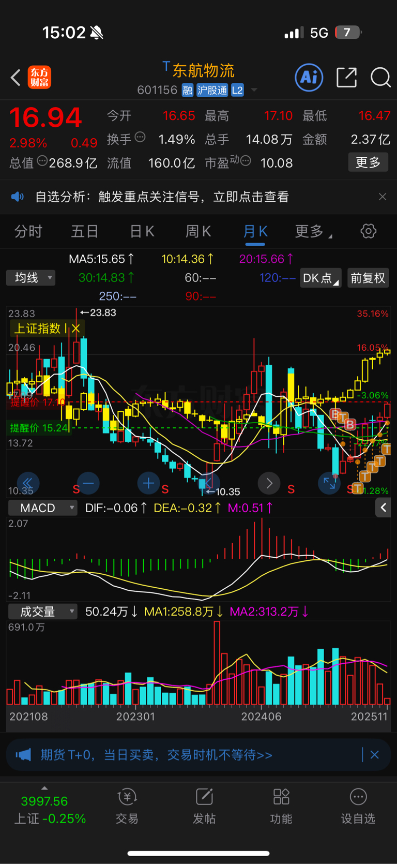Image resolution: width=397 pixels, height=864 pixels.
Task: Select the 月K tab
Action: [x=255, y=231]
